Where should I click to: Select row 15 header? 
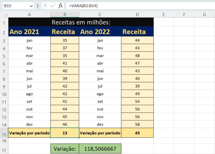pyautogui.click(x=4, y=133)
